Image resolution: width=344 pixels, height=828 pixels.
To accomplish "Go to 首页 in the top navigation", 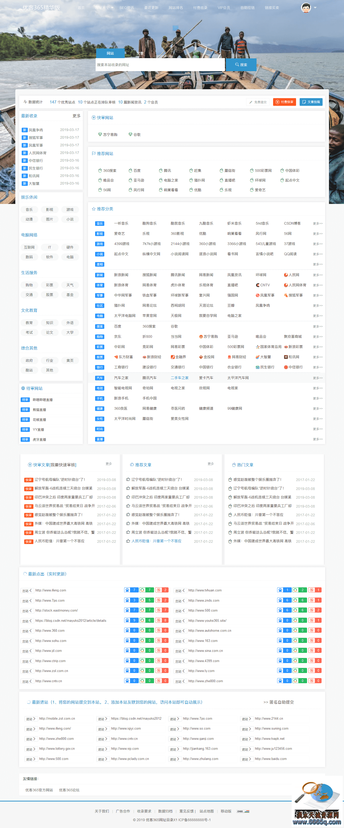I will point(81,8).
